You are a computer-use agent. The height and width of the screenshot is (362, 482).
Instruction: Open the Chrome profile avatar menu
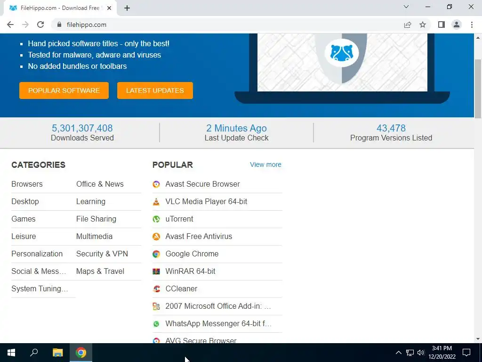(x=457, y=25)
